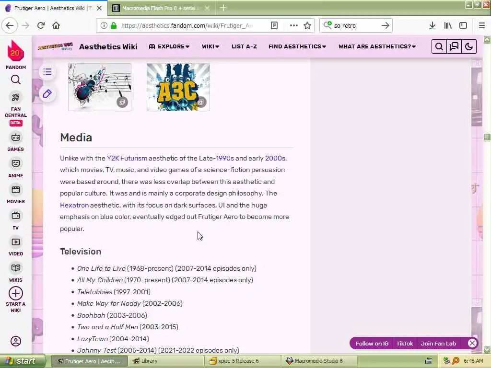Viewport: 491px width, 368px height.
Task: Open the 1990s link
Action: (x=224, y=158)
